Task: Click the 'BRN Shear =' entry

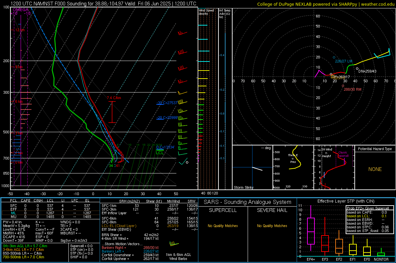Action: pos(130,235)
